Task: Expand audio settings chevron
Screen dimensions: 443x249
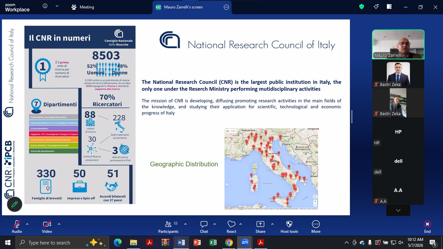Action: coord(27,224)
